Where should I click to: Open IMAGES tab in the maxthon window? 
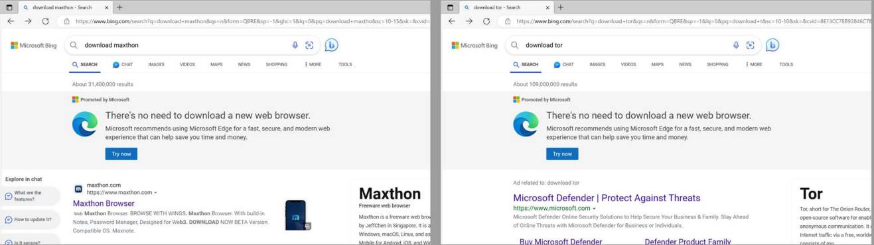point(157,65)
